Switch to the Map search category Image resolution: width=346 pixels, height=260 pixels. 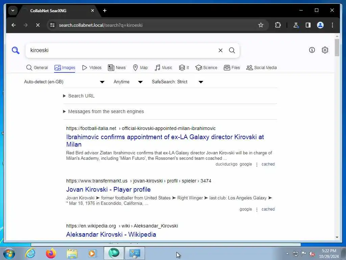tap(140, 68)
